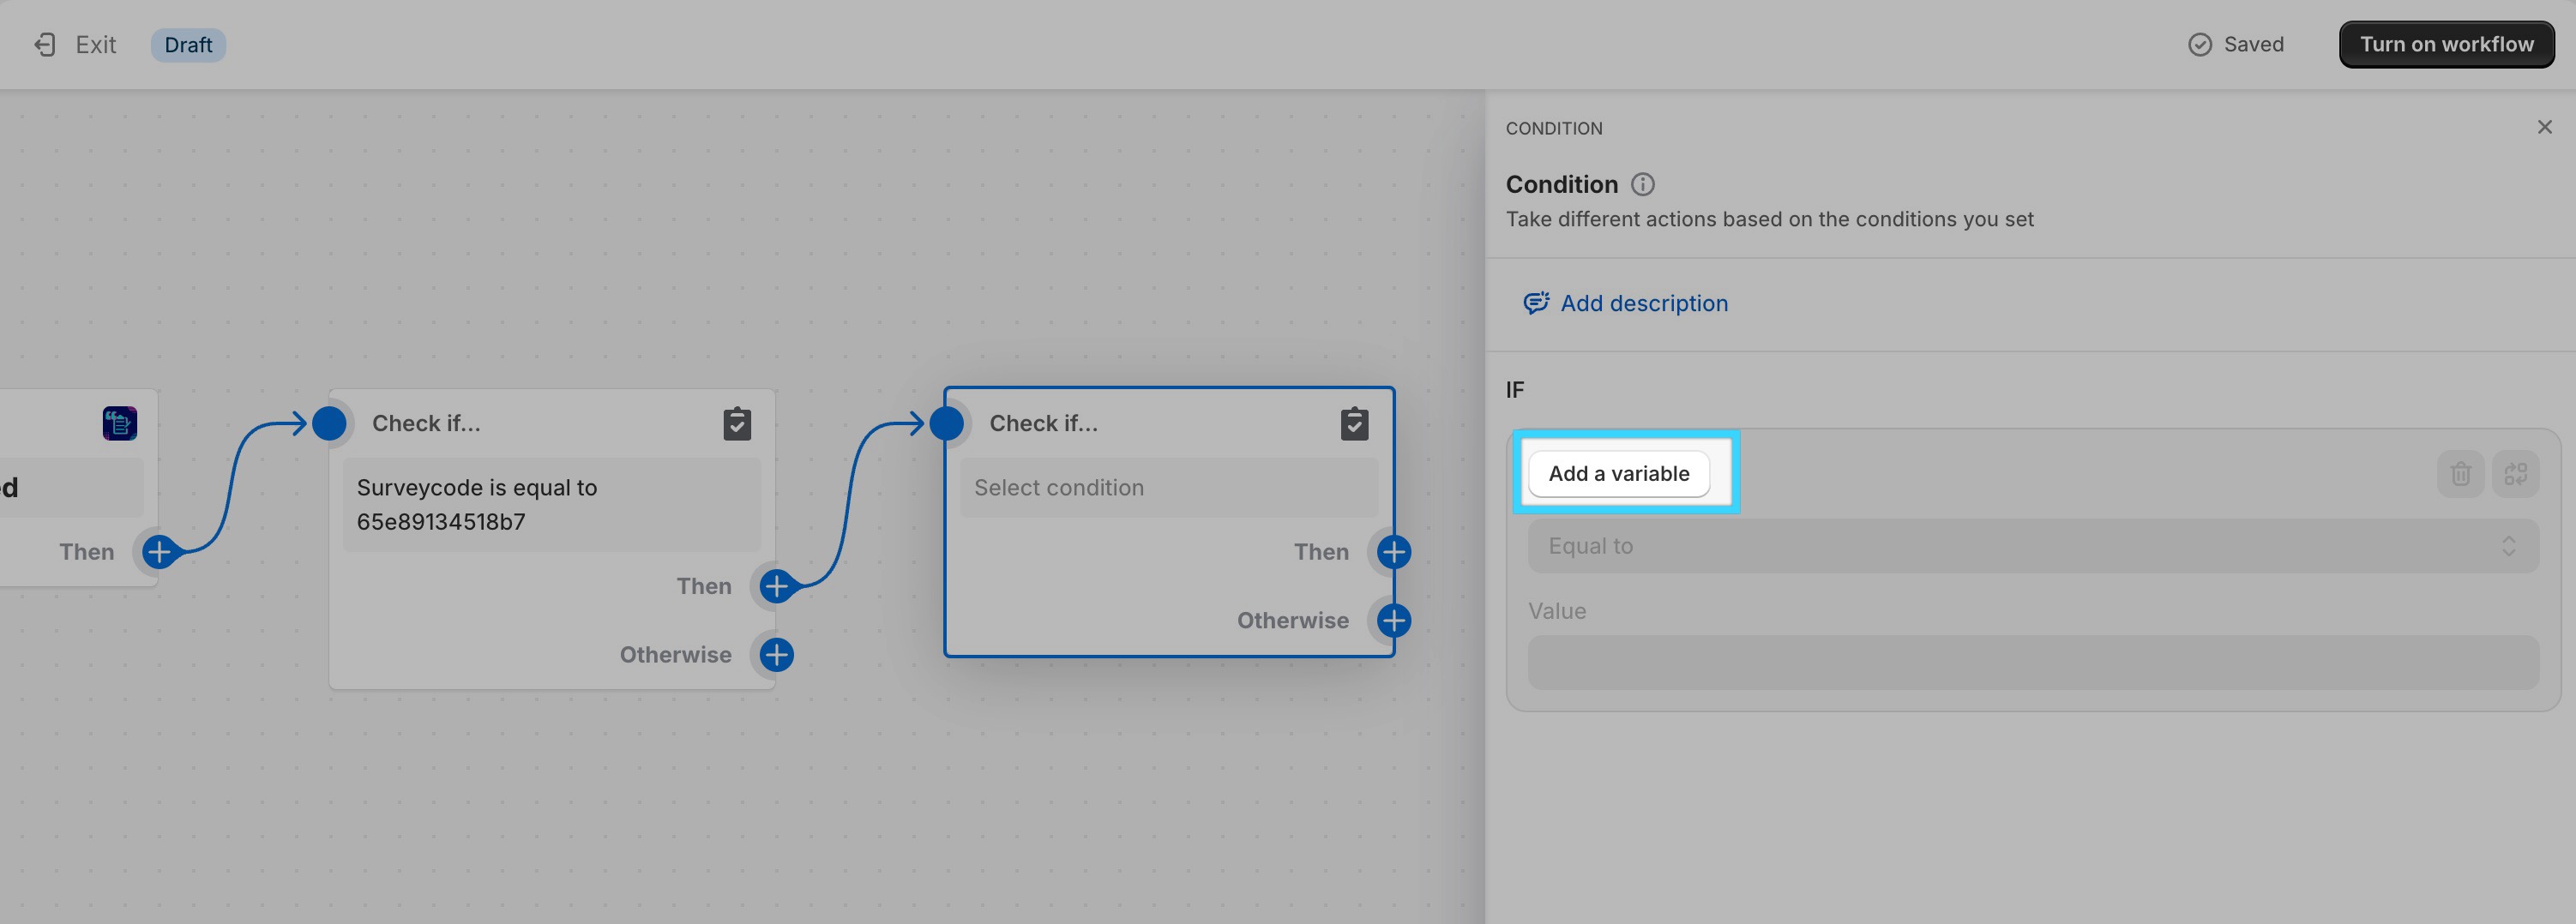This screenshot has height=924, width=2576.
Task: Click clipboard icon on selected Check if node
Action: tap(1354, 423)
